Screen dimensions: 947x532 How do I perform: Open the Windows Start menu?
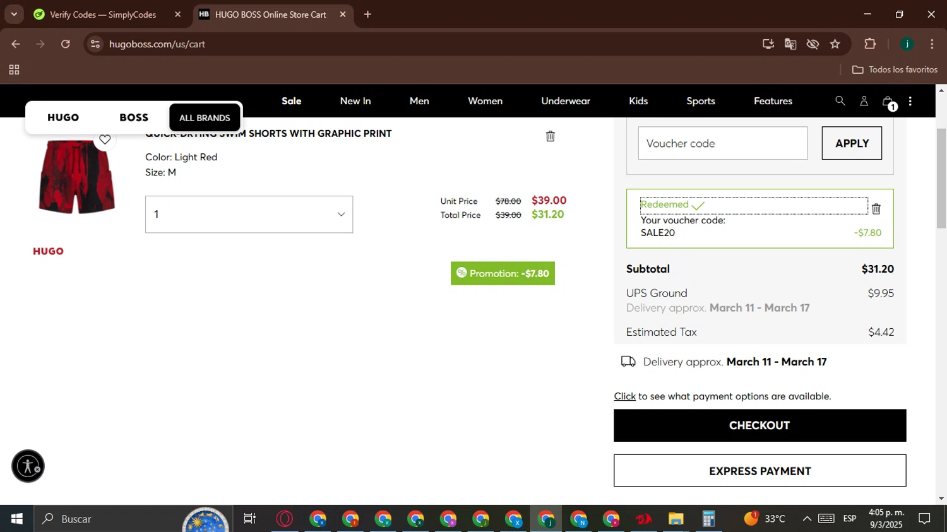pyautogui.click(x=16, y=519)
